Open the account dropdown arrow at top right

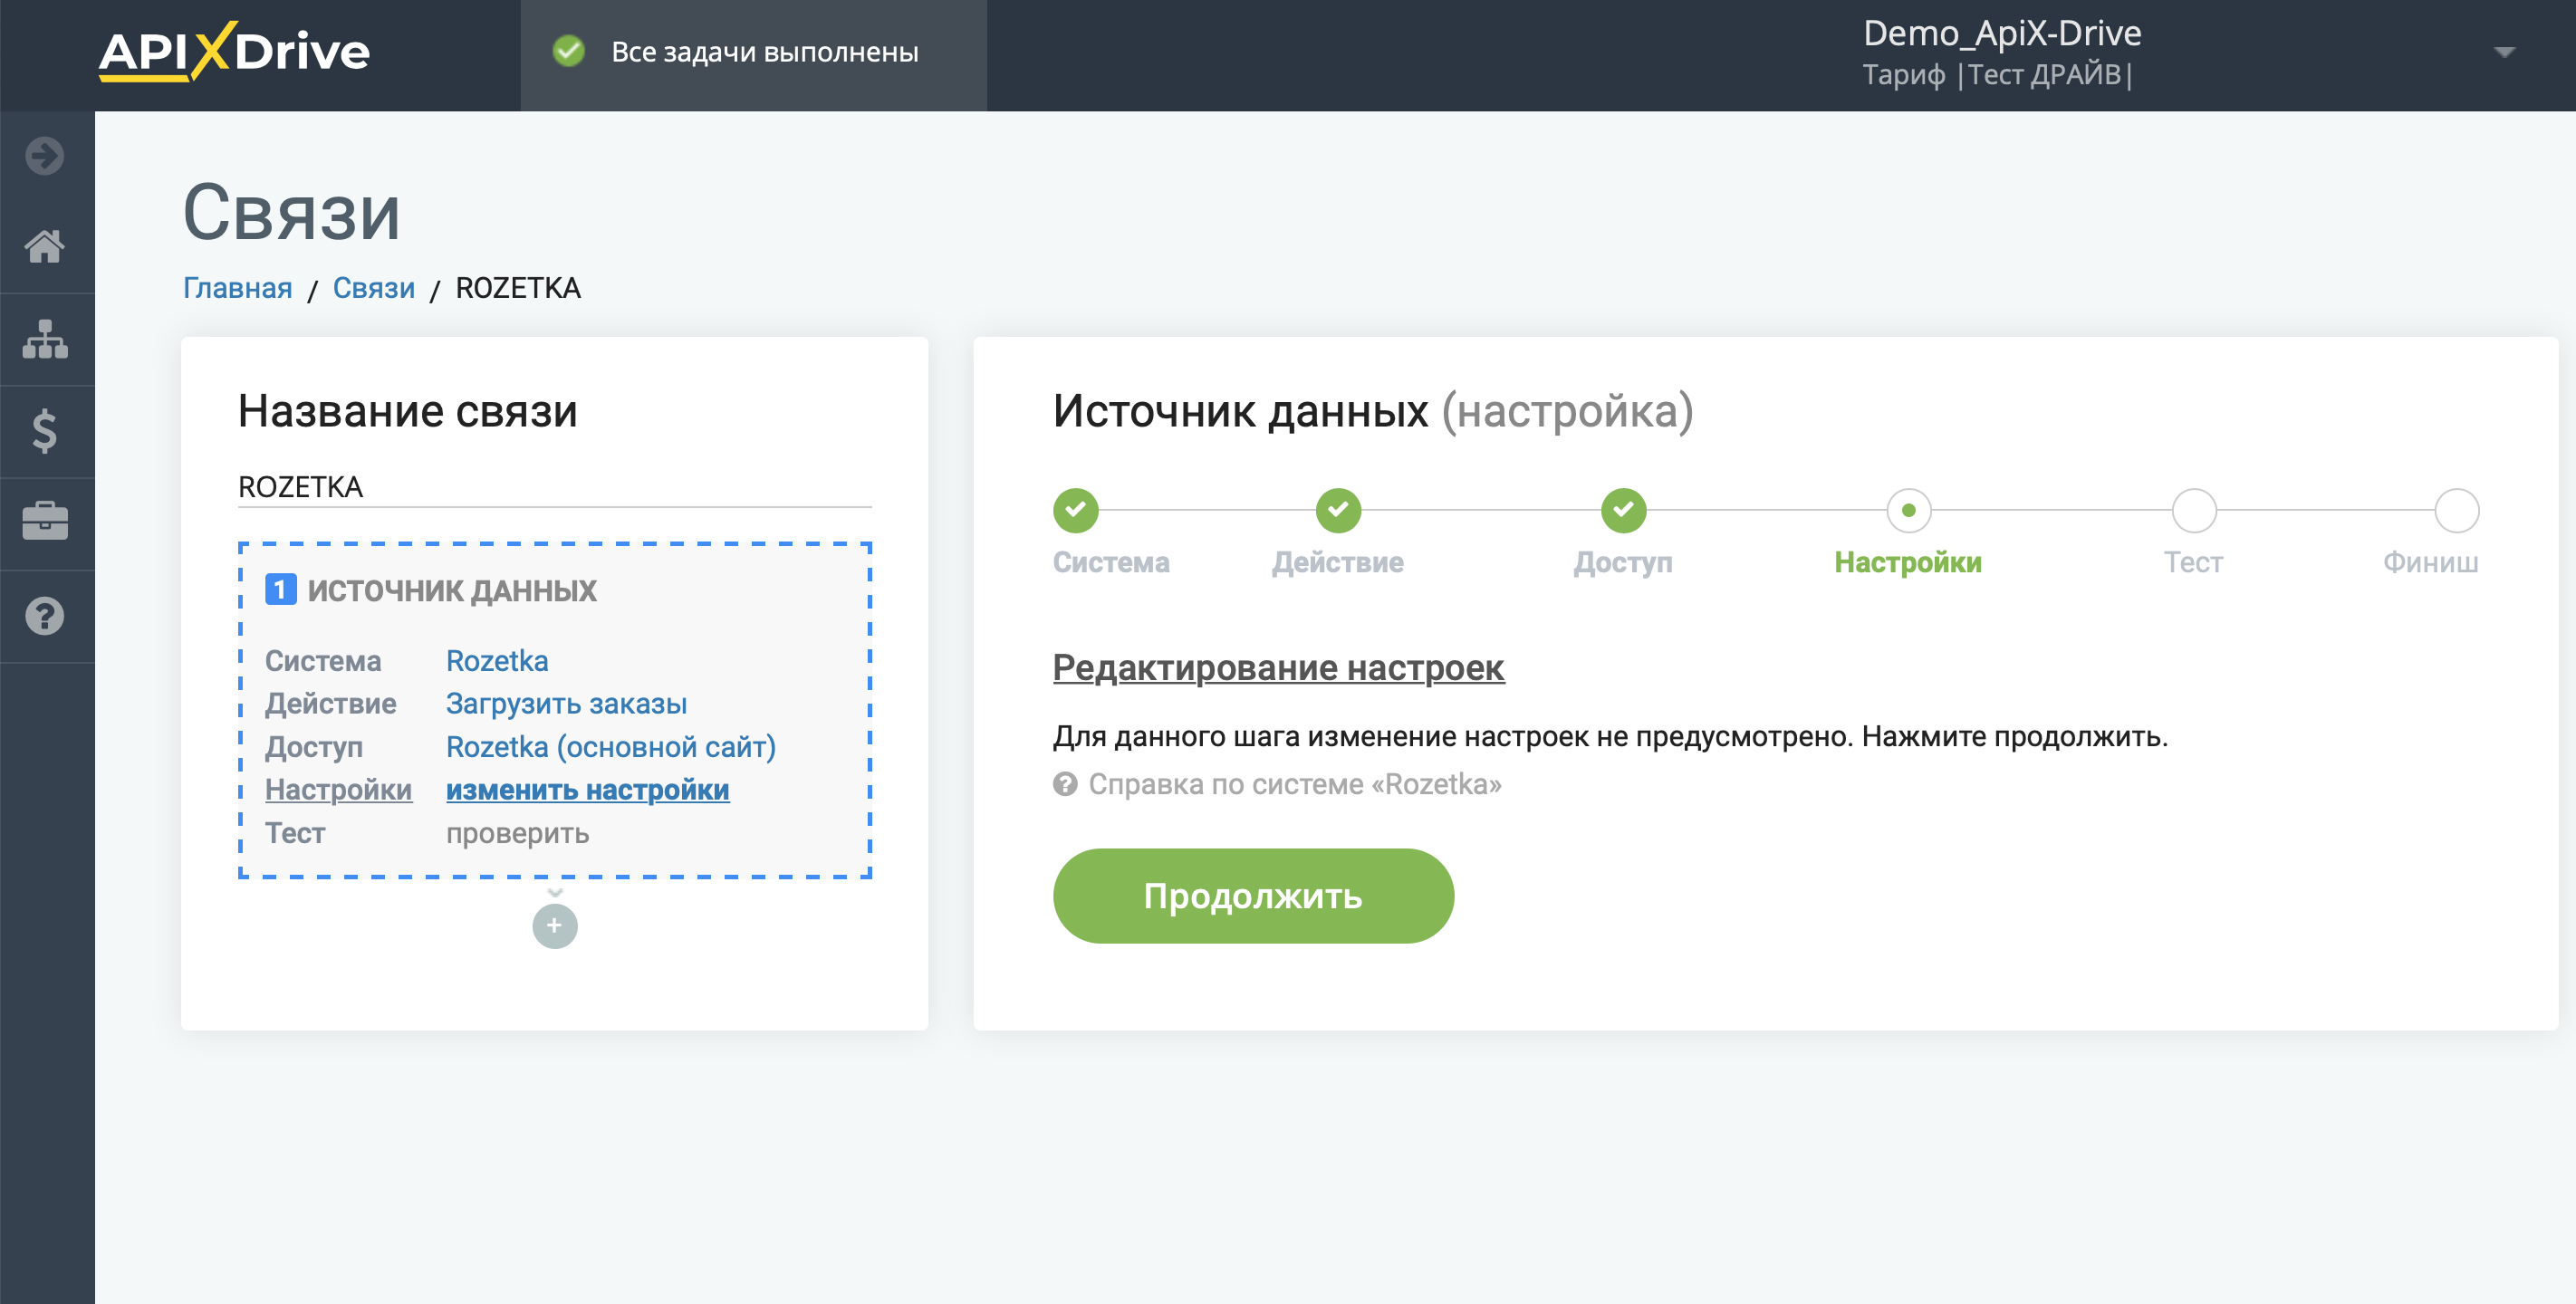2504,52
